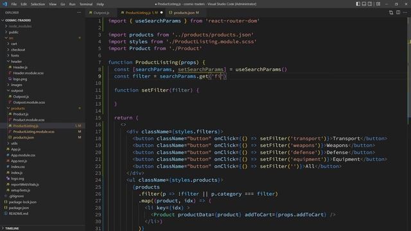Click the Open Changes icon in editor toolbar
The height and width of the screenshot is (231, 411).
(x=391, y=13)
